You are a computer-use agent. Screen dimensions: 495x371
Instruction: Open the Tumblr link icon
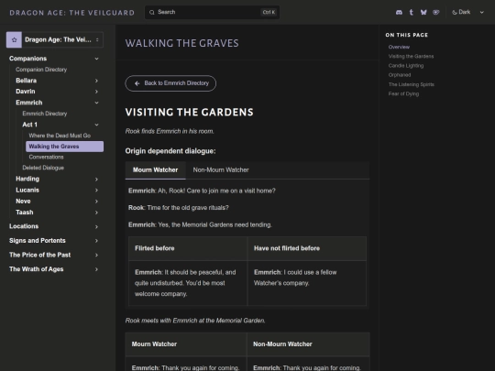point(412,12)
